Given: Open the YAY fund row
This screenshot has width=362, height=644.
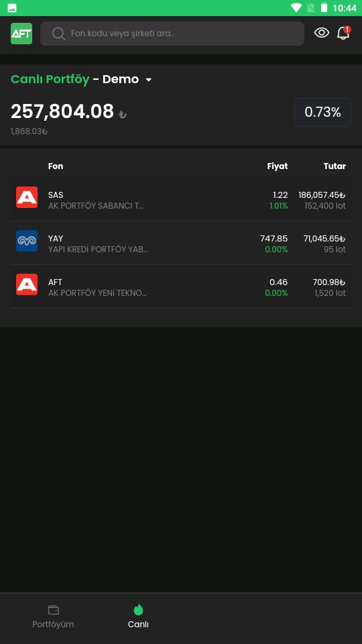Looking at the screenshot, I should [x=181, y=243].
